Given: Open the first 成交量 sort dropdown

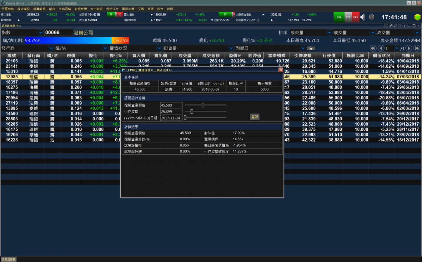Looking at the screenshot, I should (329, 32).
